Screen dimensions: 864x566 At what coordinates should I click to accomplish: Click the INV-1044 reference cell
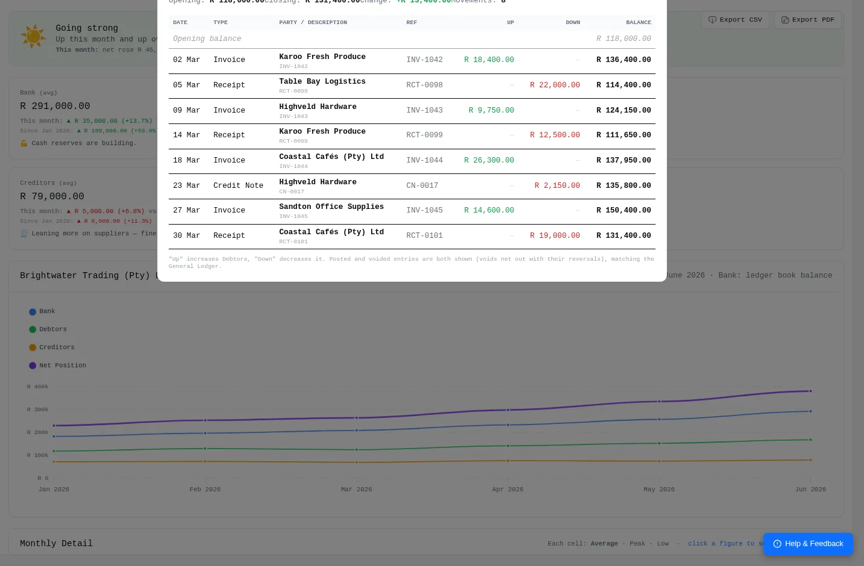tap(424, 161)
